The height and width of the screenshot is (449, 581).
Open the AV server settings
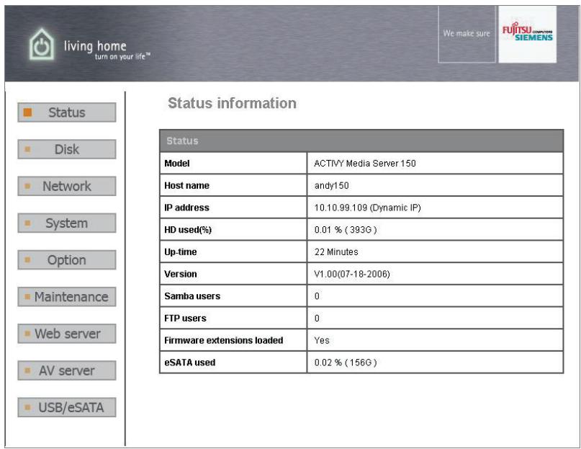pyautogui.click(x=67, y=370)
